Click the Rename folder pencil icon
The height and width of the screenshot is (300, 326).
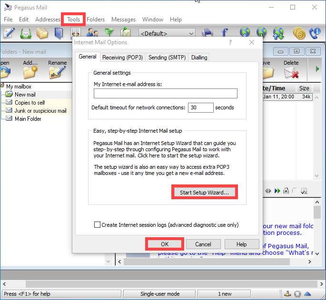(x=57, y=72)
